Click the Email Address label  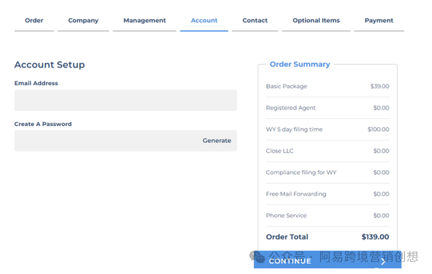[x=36, y=83]
